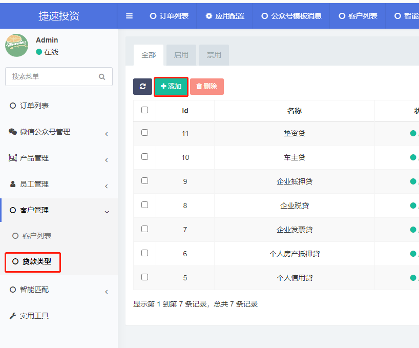
Task: Click the green status dot in row 垫资贷
Action: [413, 133]
